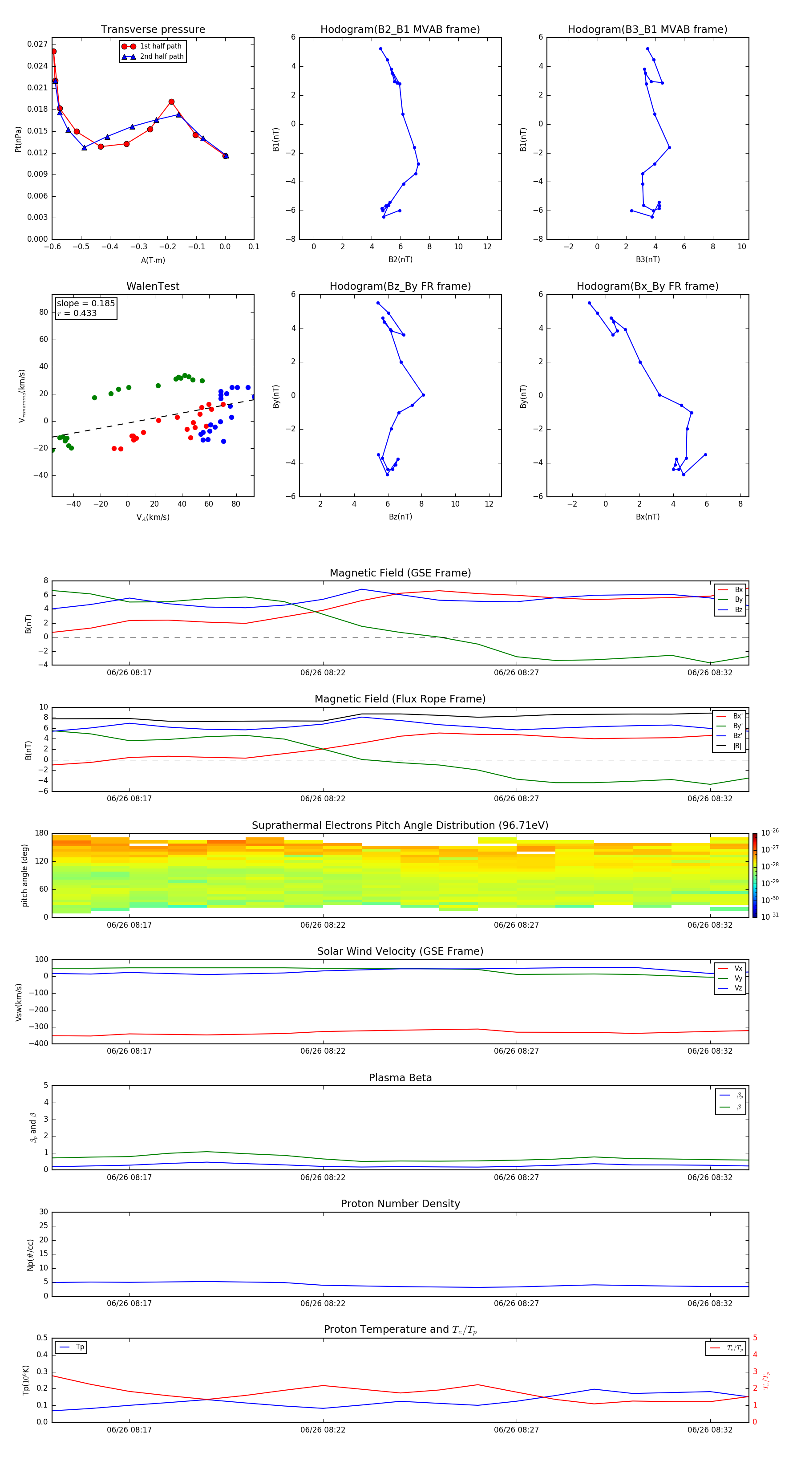Select the 'Vz' legend entry
Screen dimensions: 801x1469
[730, 988]
